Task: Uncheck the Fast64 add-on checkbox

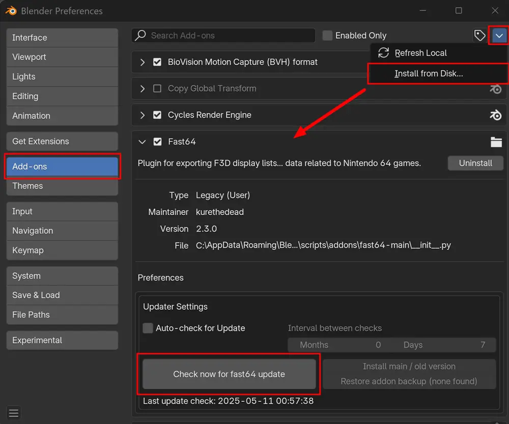Action: (x=157, y=142)
